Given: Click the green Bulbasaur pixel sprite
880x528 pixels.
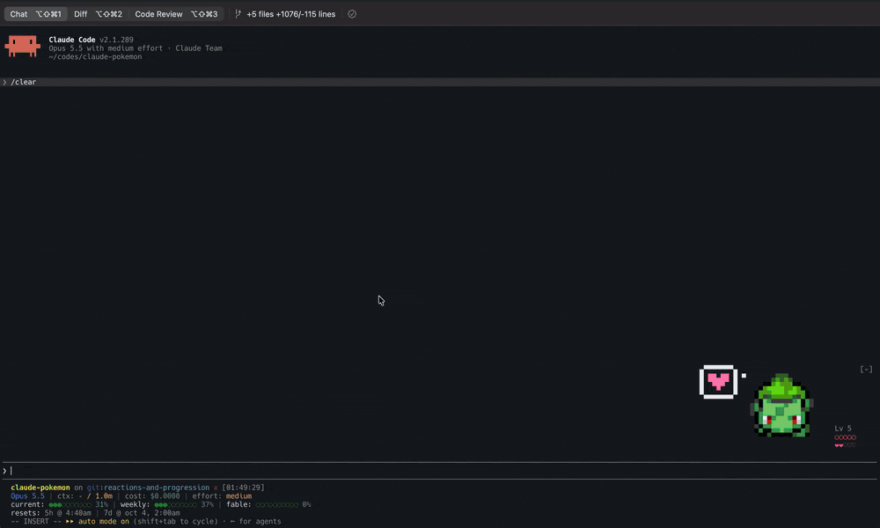Looking at the screenshot, I should (781, 405).
